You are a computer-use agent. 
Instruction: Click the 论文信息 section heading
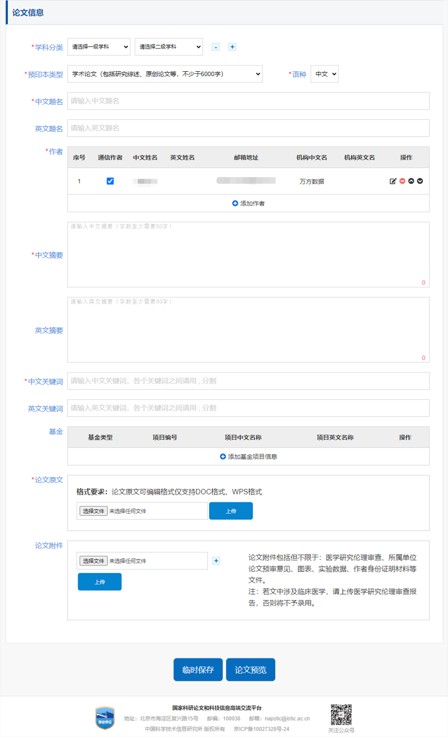pyautogui.click(x=28, y=13)
